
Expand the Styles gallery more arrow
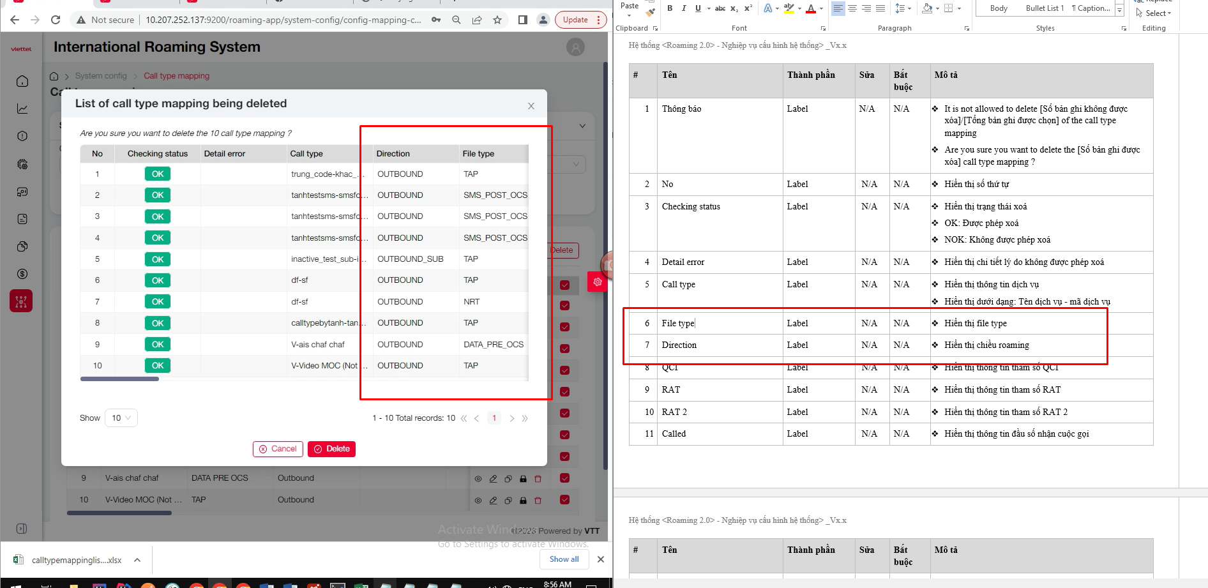1119,11
